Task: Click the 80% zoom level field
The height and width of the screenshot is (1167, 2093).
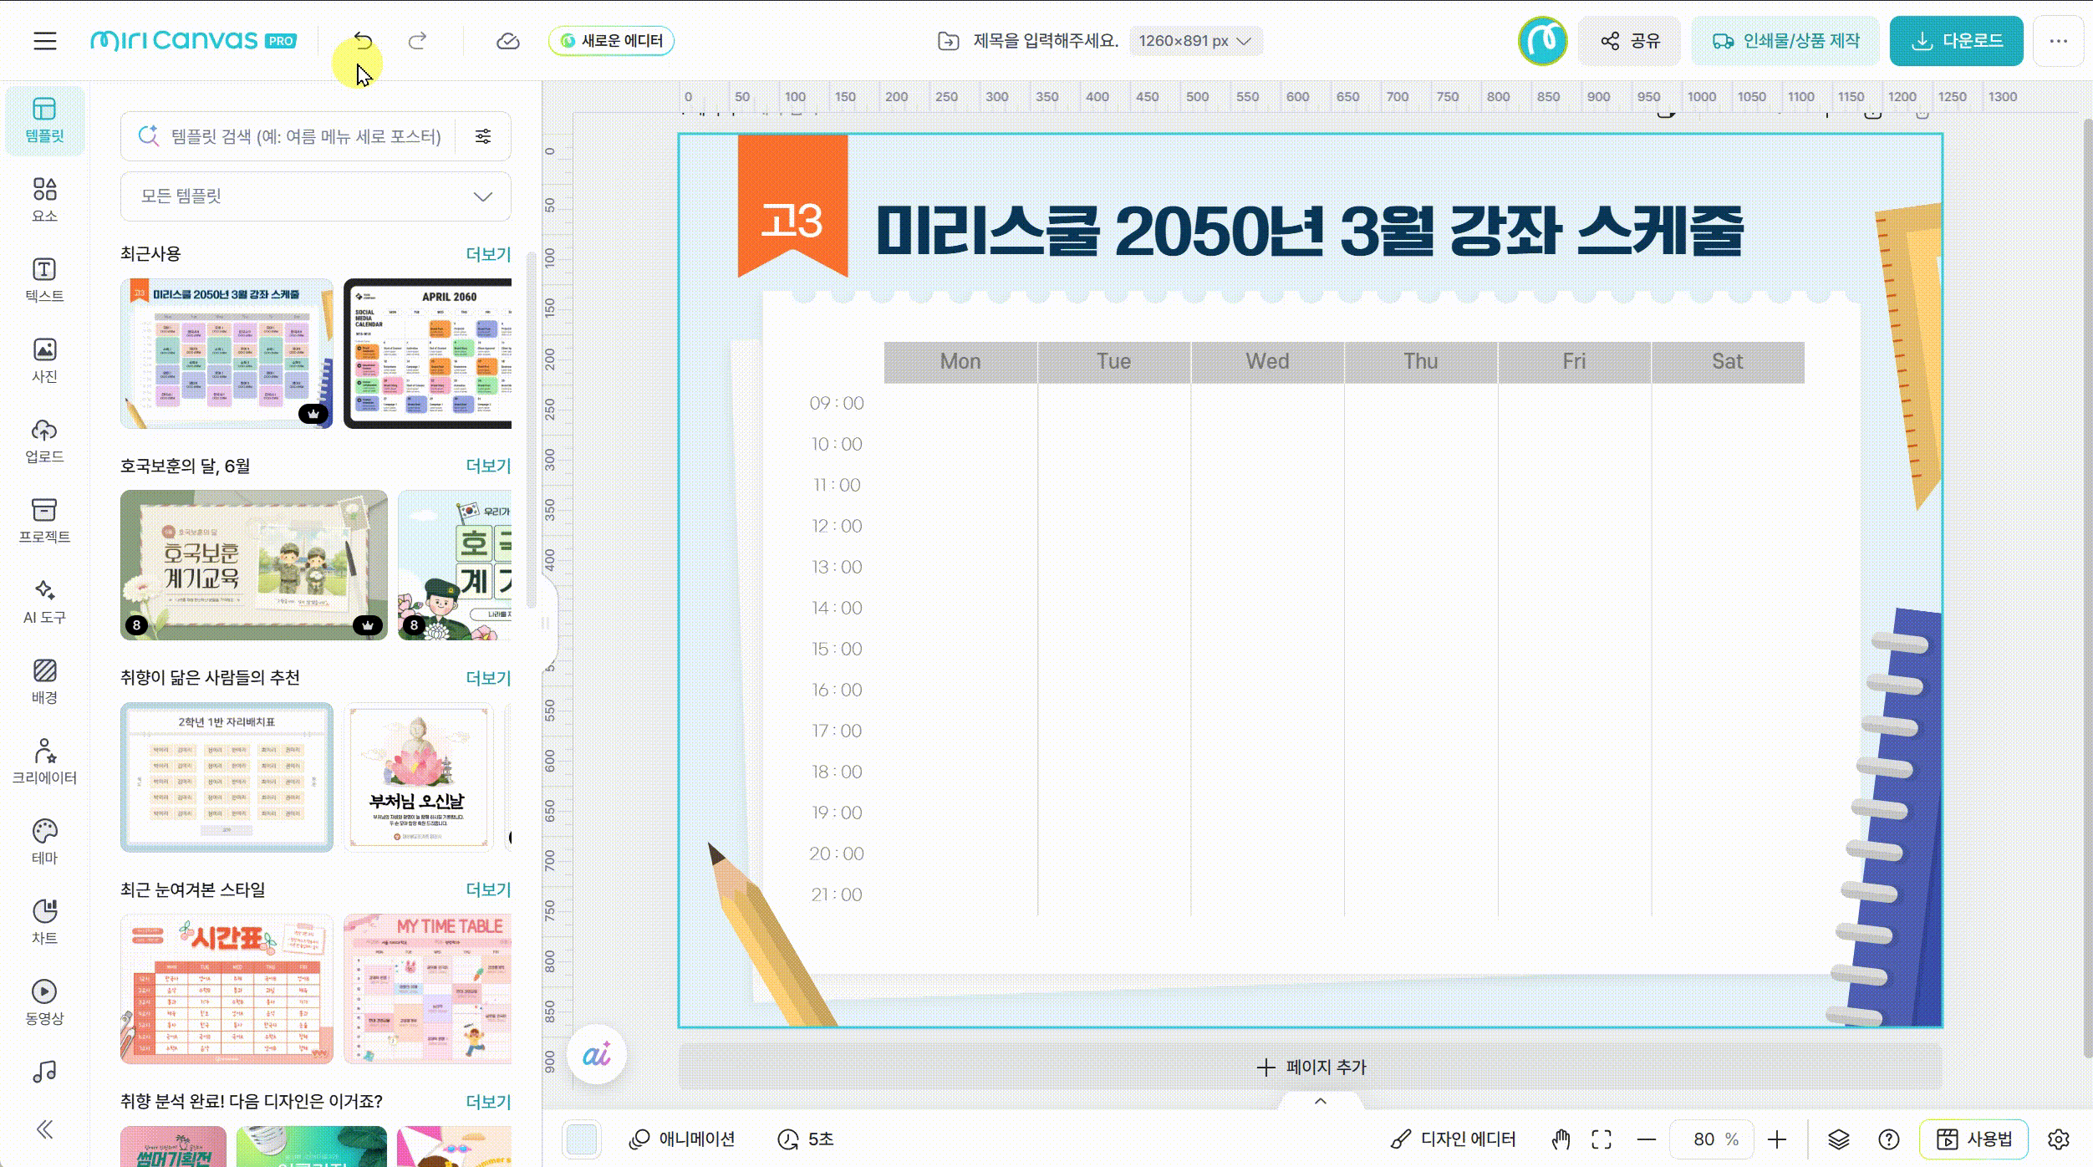Action: 1714,1139
